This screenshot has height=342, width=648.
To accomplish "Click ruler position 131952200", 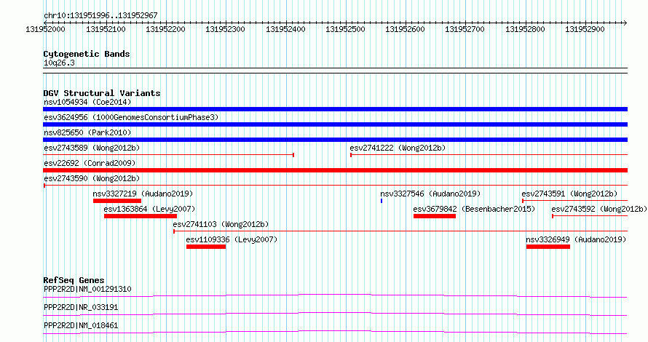I will click(x=165, y=29).
